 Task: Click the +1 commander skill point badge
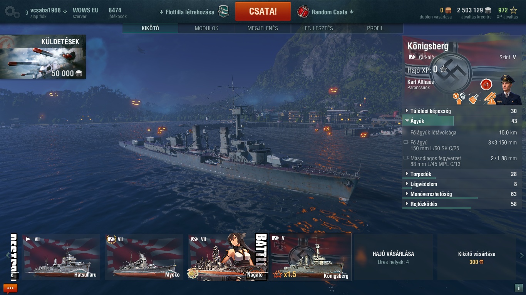click(x=486, y=85)
